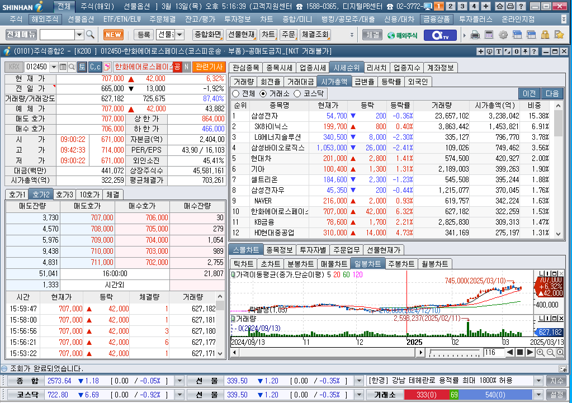Click the auto-fit zoom icon on chart
This screenshot has height=403, width=572.
560,352
